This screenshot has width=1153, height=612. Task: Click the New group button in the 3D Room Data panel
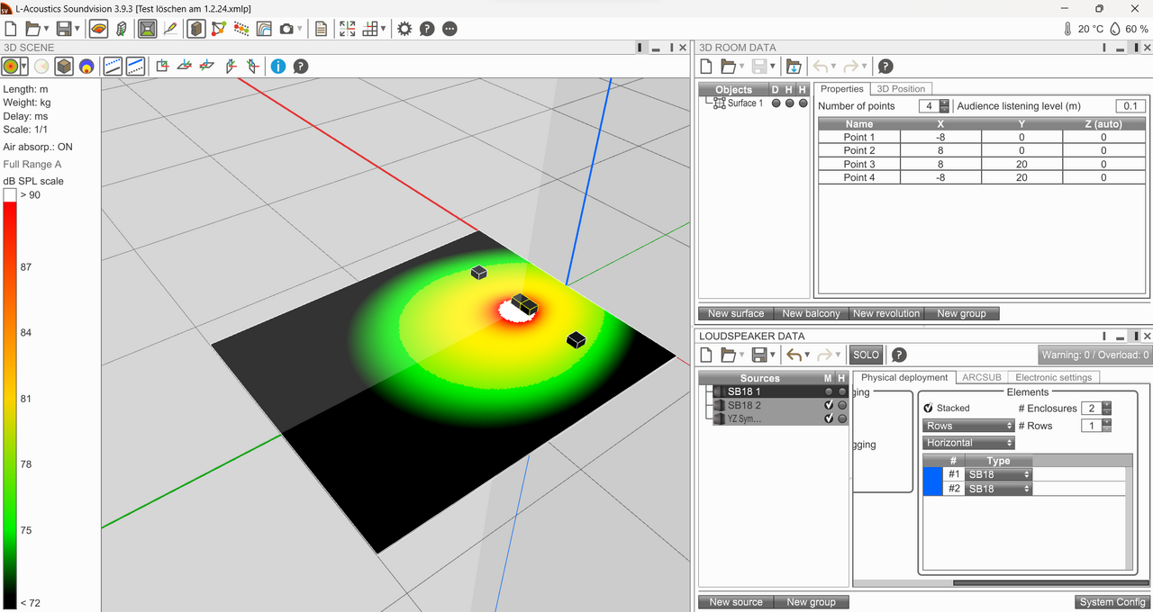961,313
